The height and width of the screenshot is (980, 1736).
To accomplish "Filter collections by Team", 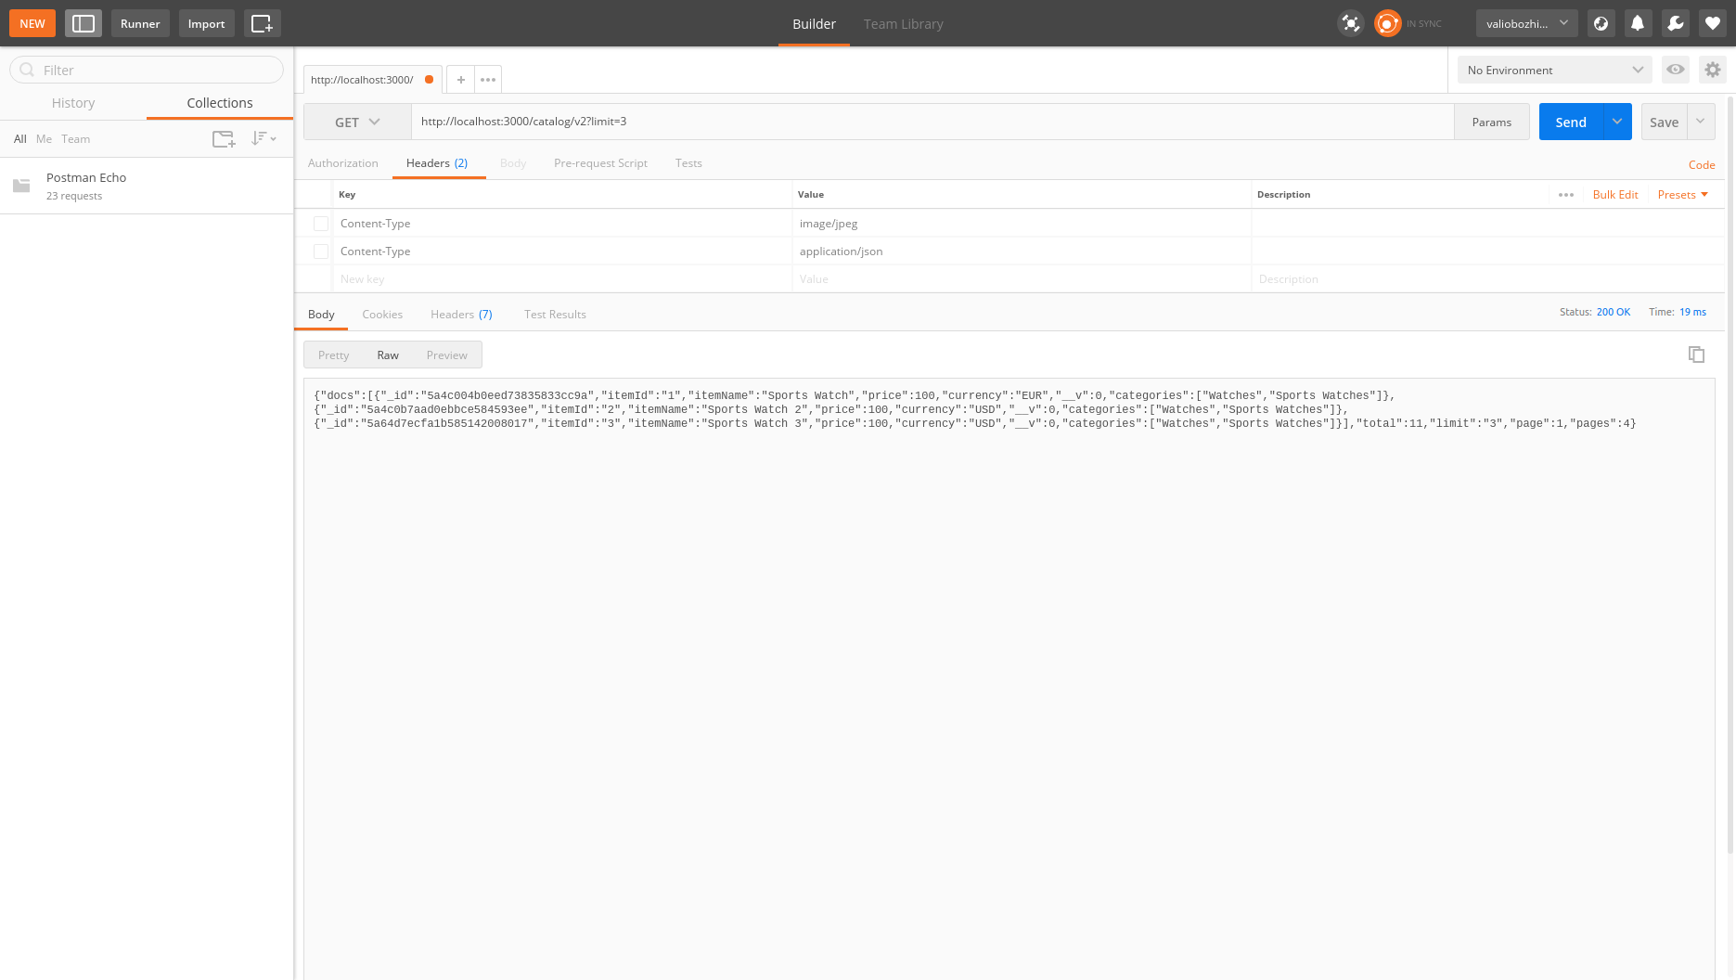I will coord(76,139).
